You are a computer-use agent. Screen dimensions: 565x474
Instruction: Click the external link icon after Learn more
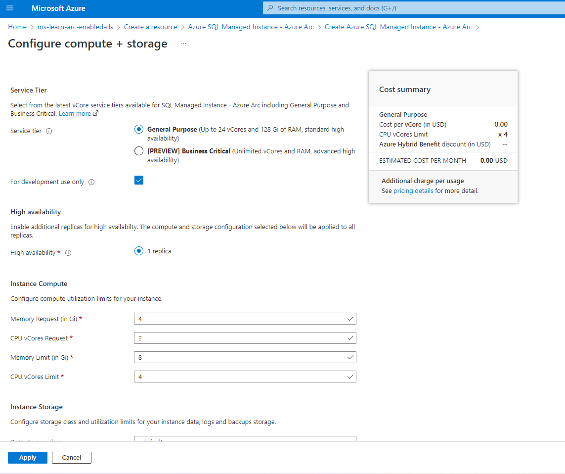95,113
